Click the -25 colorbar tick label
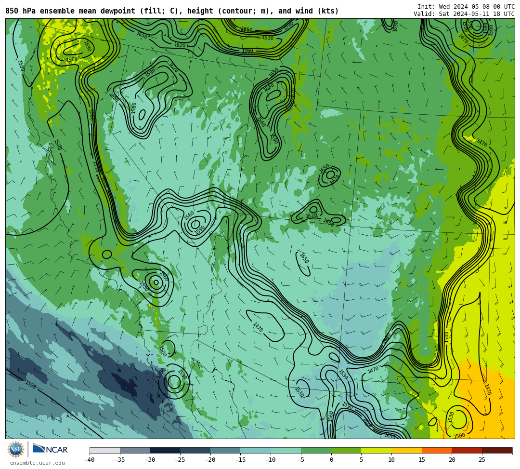Viewport: 520px width, 469px height. point(180,460)
